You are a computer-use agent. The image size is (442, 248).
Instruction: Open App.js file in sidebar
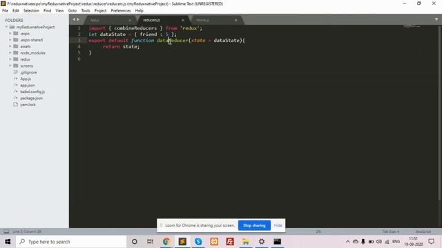[x=26, y=79]
